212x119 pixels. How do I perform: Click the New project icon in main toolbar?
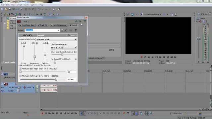point(2,9)
